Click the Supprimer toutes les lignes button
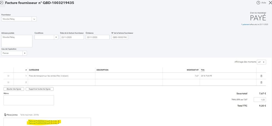Viewport: 272px width, 126px height. click(39, 89)
